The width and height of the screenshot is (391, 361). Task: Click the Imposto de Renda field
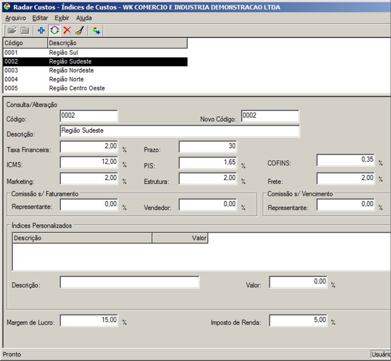point(298,321)
